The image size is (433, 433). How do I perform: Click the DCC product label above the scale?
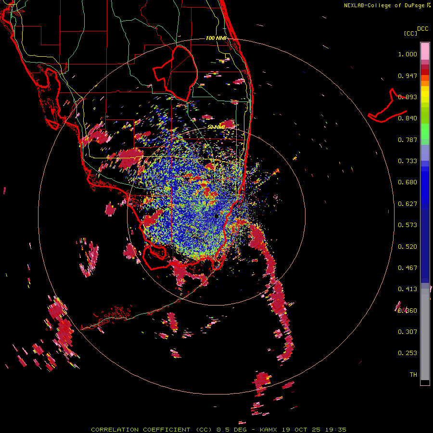[x=423, y=29]
